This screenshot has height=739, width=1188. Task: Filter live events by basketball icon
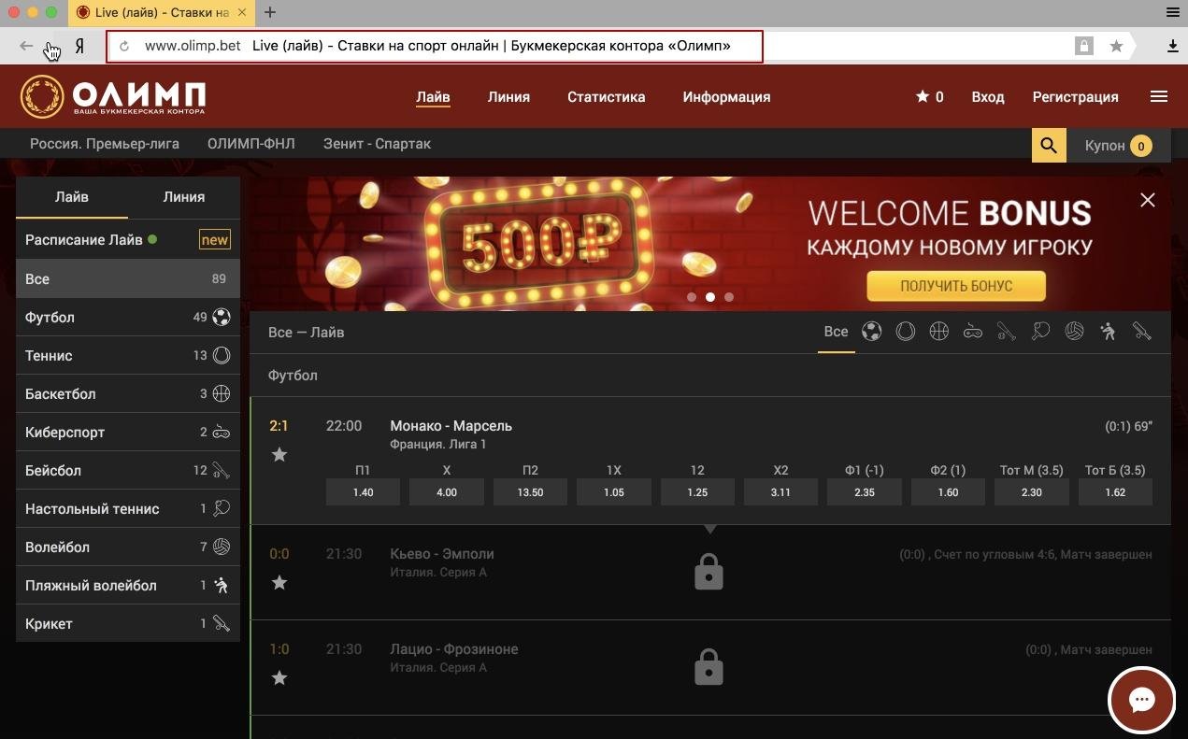(x=939, y=332)
